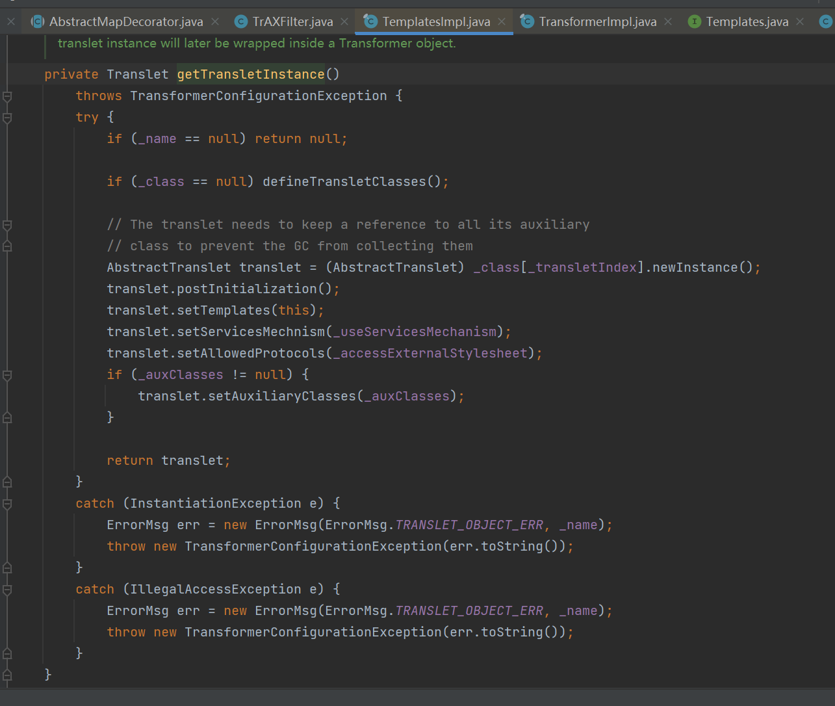
Task: Close the Templates.java tab
Action: 800,21
